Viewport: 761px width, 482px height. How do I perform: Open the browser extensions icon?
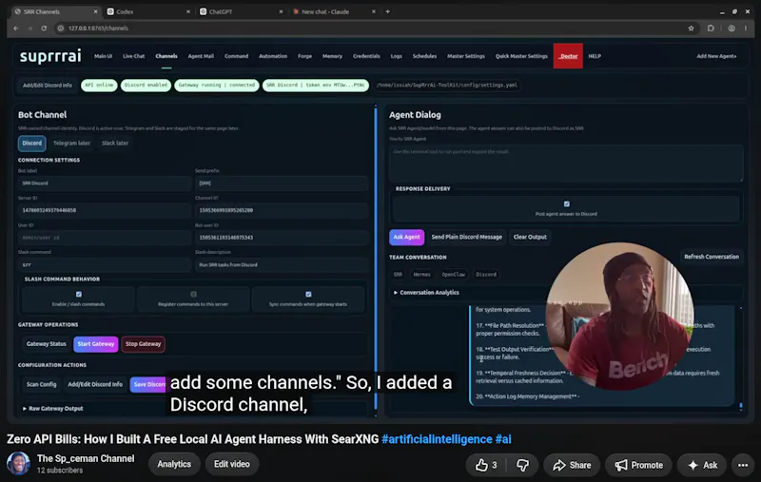[711, 29]
